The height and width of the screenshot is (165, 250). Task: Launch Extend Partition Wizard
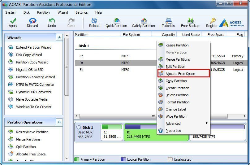coord(30,47)
